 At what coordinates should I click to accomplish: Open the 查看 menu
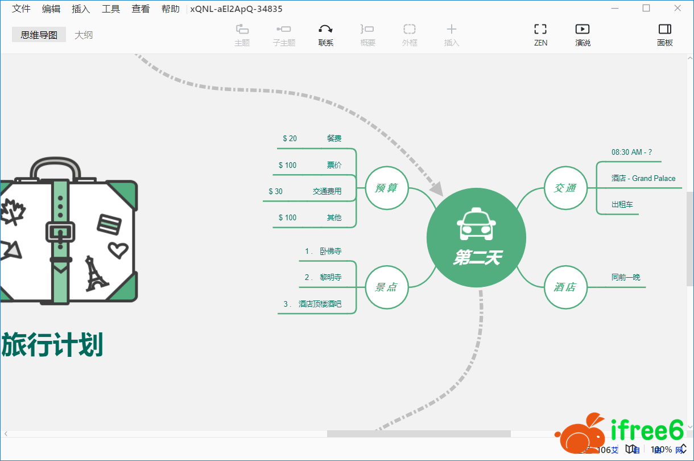pyautogui.click(x=141, y=9)
